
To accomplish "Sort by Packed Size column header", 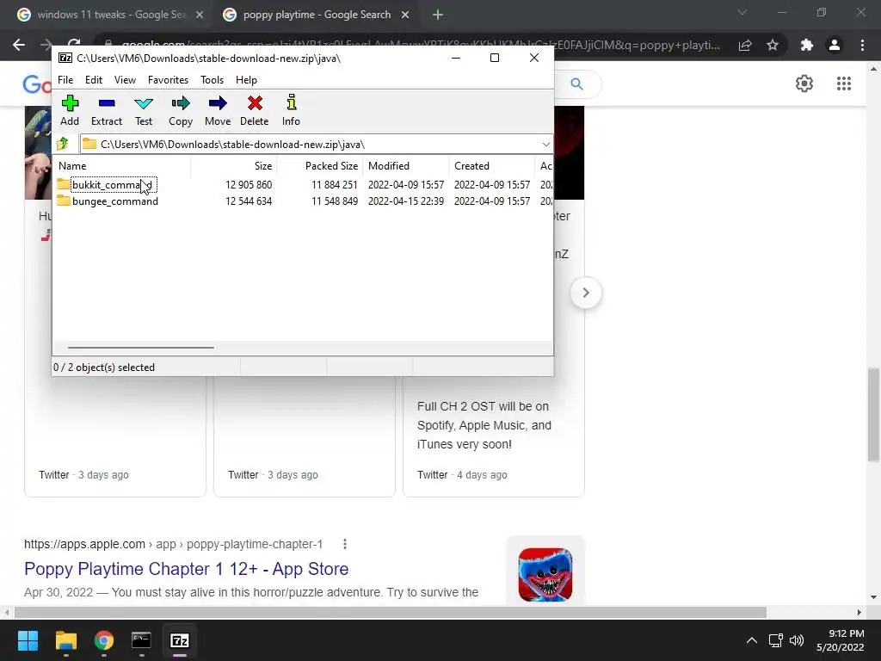I will click(x=319, y=166).
